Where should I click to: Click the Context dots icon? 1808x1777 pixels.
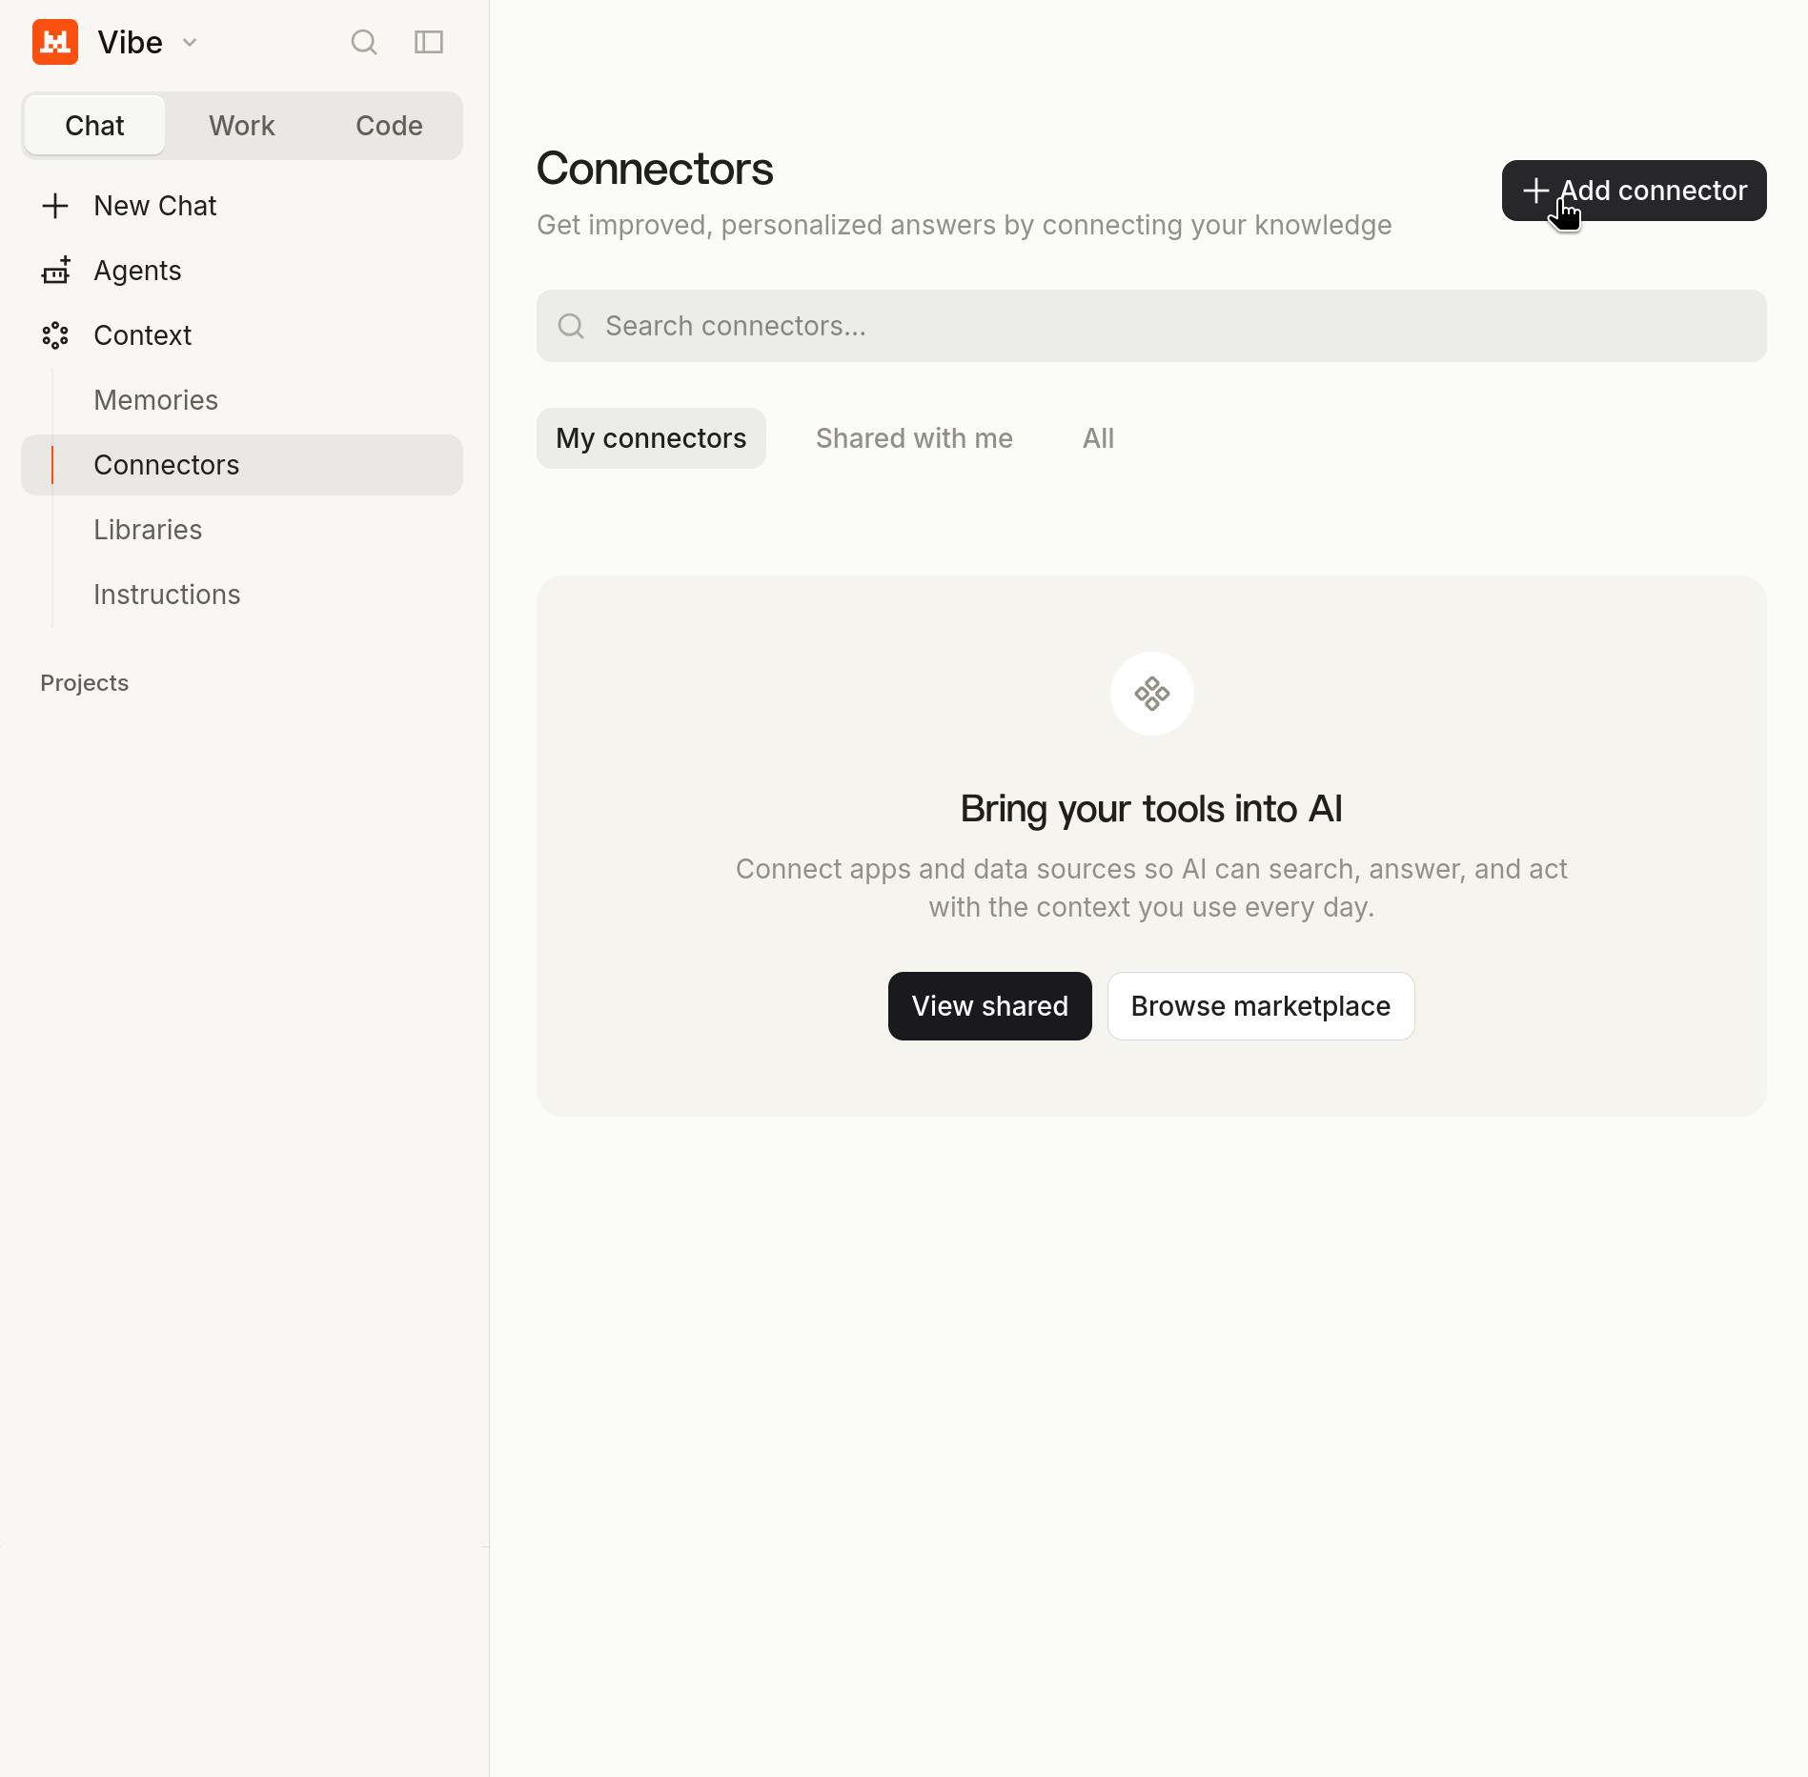coord(55,335)
